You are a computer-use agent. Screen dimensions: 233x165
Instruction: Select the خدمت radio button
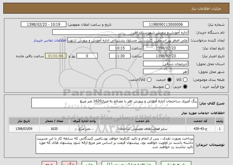[169, 80]
